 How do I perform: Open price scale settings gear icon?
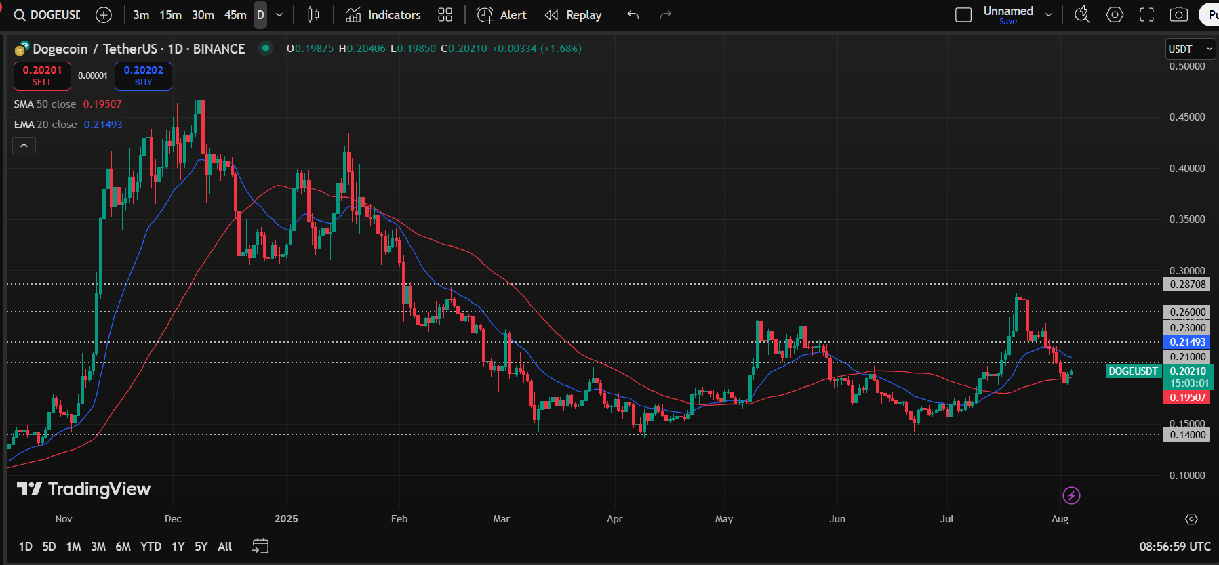tap(1191, 519)
